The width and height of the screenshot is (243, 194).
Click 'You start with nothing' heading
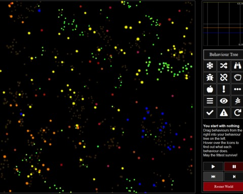click(221, 126)
